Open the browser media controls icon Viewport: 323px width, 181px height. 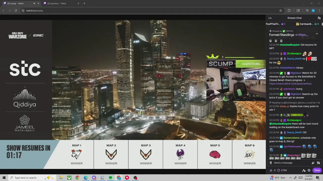click(x=307, y=11)
